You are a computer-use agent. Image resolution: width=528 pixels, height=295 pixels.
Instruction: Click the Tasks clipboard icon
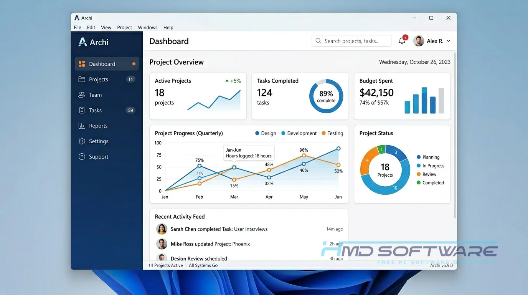point(82,110)
